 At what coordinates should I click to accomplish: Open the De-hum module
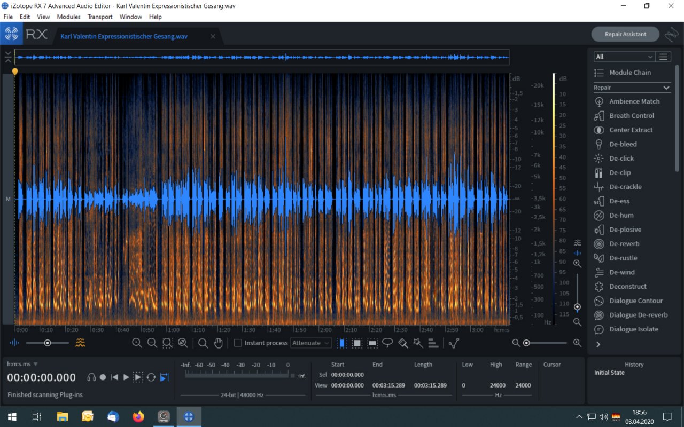point(613,216)
